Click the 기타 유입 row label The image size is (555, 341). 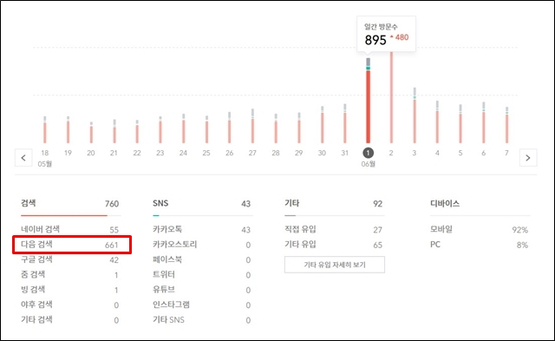(x=300, y=245)
